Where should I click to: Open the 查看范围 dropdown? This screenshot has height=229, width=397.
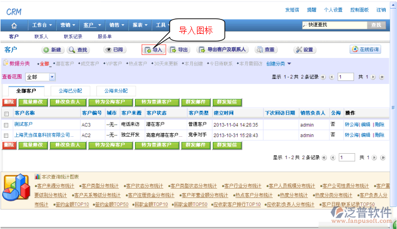coord(52,77)
